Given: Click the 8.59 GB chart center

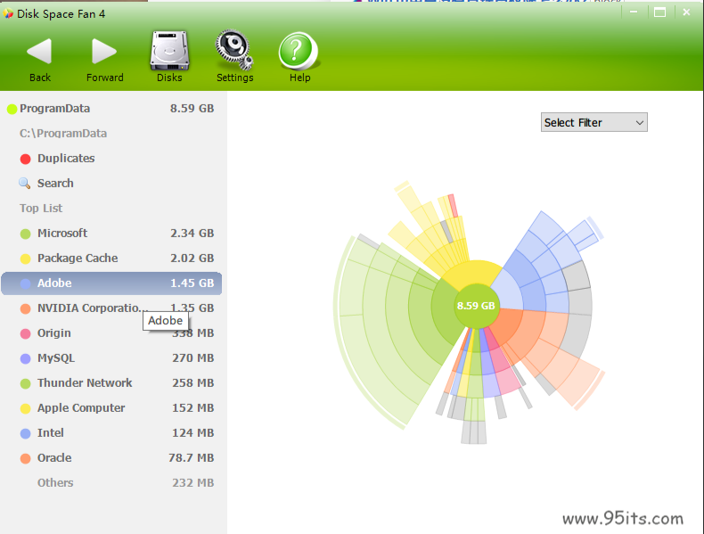Looking at the screenshot, I should pyautogui.click(x=476, y=306).
